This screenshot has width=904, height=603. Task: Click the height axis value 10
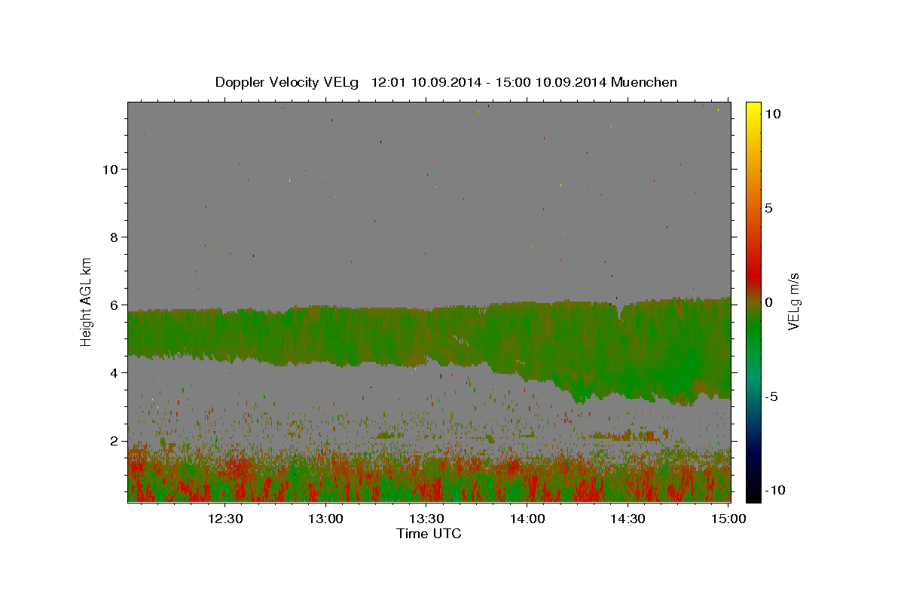pos(111,169)
